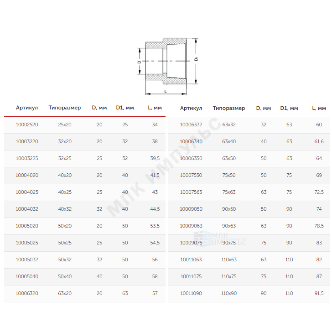Viewport: 332px width, 332px height.
Task: Click size value 32x20
Action: coord(65,141)
